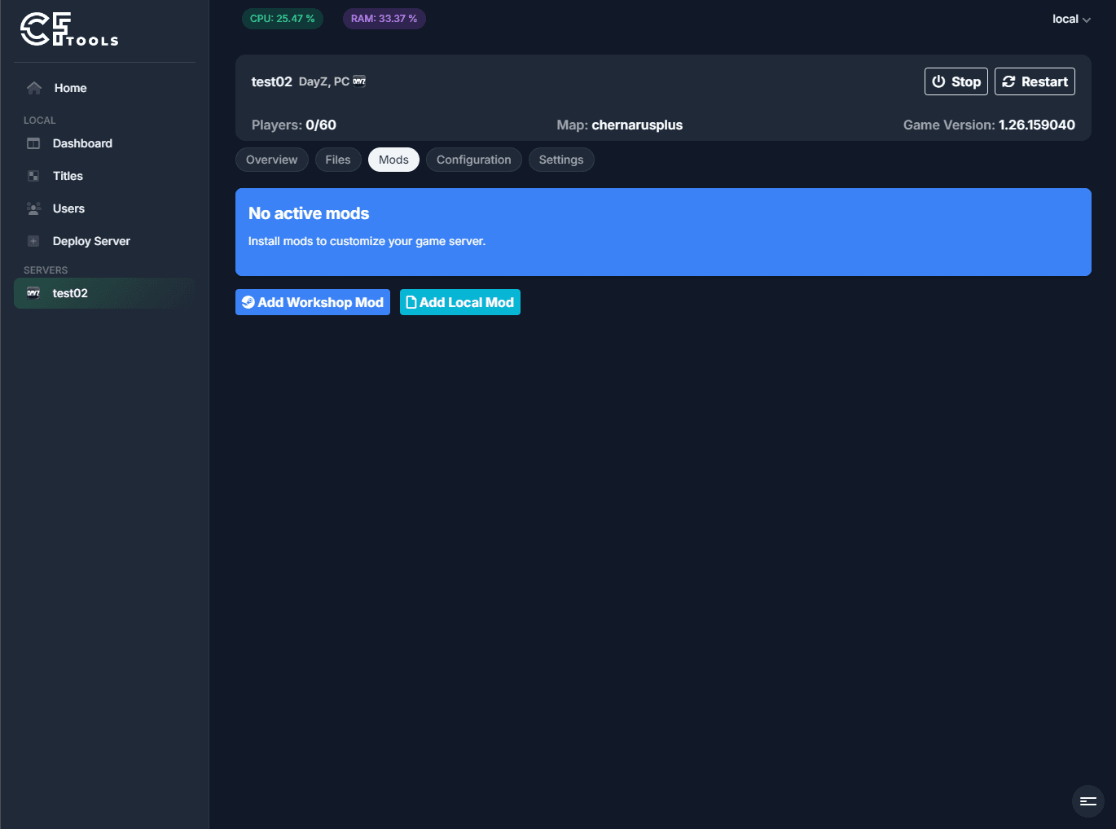Select test02 server in sidebar
1116x829 pixels.
coord(104,293)
